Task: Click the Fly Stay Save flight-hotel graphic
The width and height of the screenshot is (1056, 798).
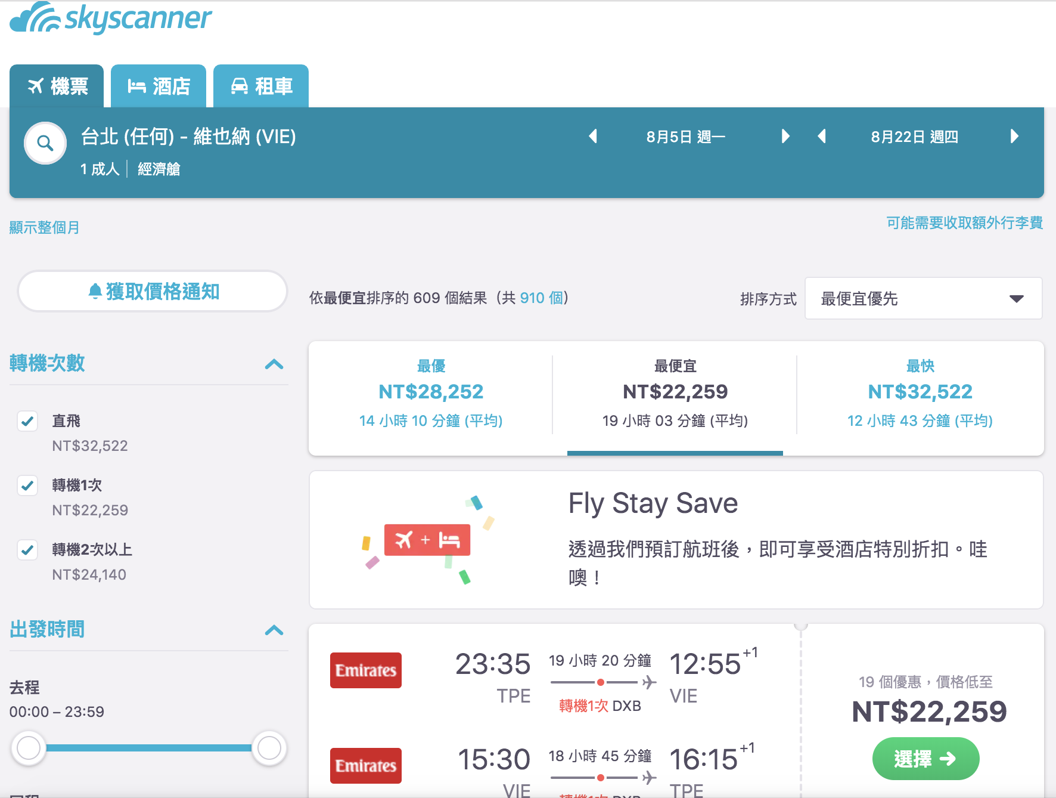Action: (427, 540)
